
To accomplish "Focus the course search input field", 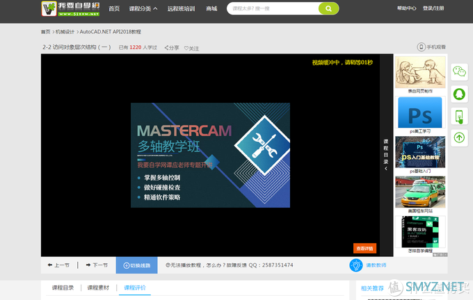I will tap(273, 8).
